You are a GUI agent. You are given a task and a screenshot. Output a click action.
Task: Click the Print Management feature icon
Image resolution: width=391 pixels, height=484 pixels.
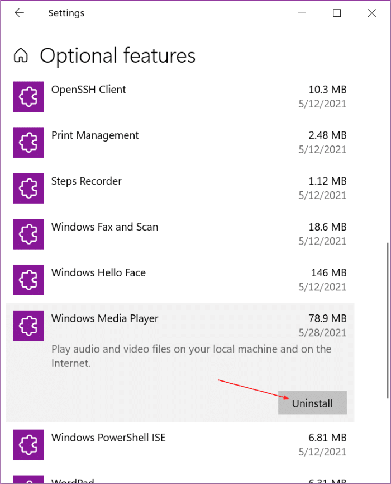(28, 142)
